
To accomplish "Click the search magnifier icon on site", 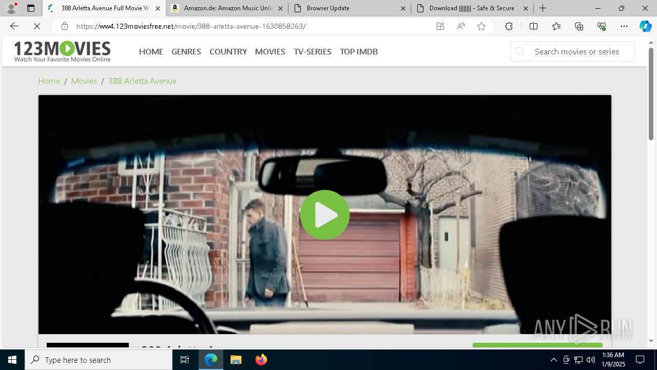I will coord(520,51).
